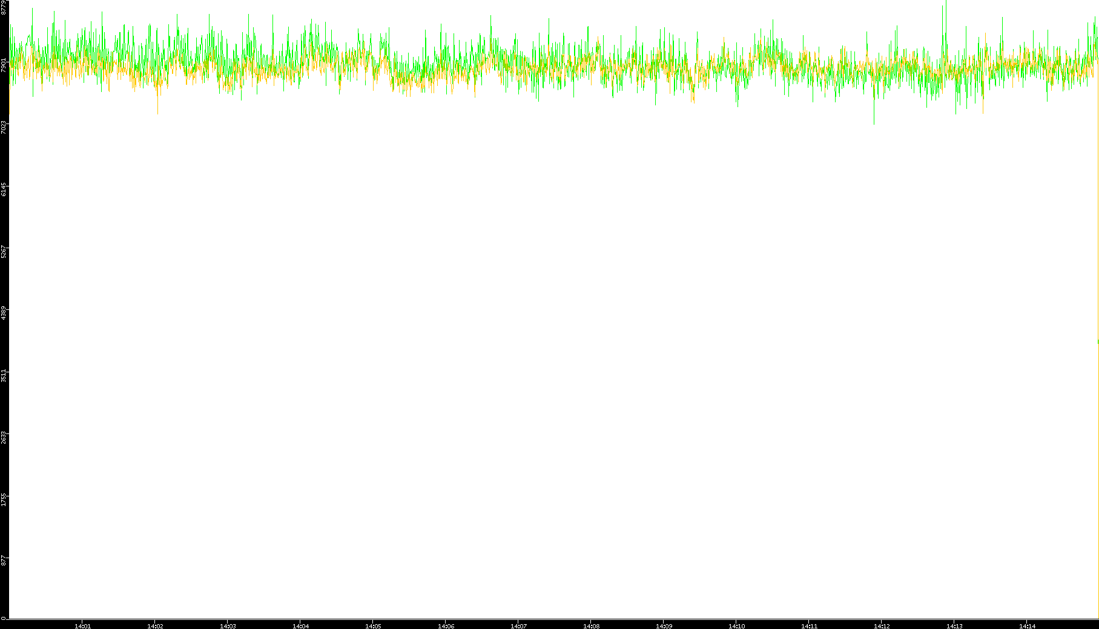Screen dimensions: 1099x629
Task: Click the 7023 label on the value axis
Action: 4,127
